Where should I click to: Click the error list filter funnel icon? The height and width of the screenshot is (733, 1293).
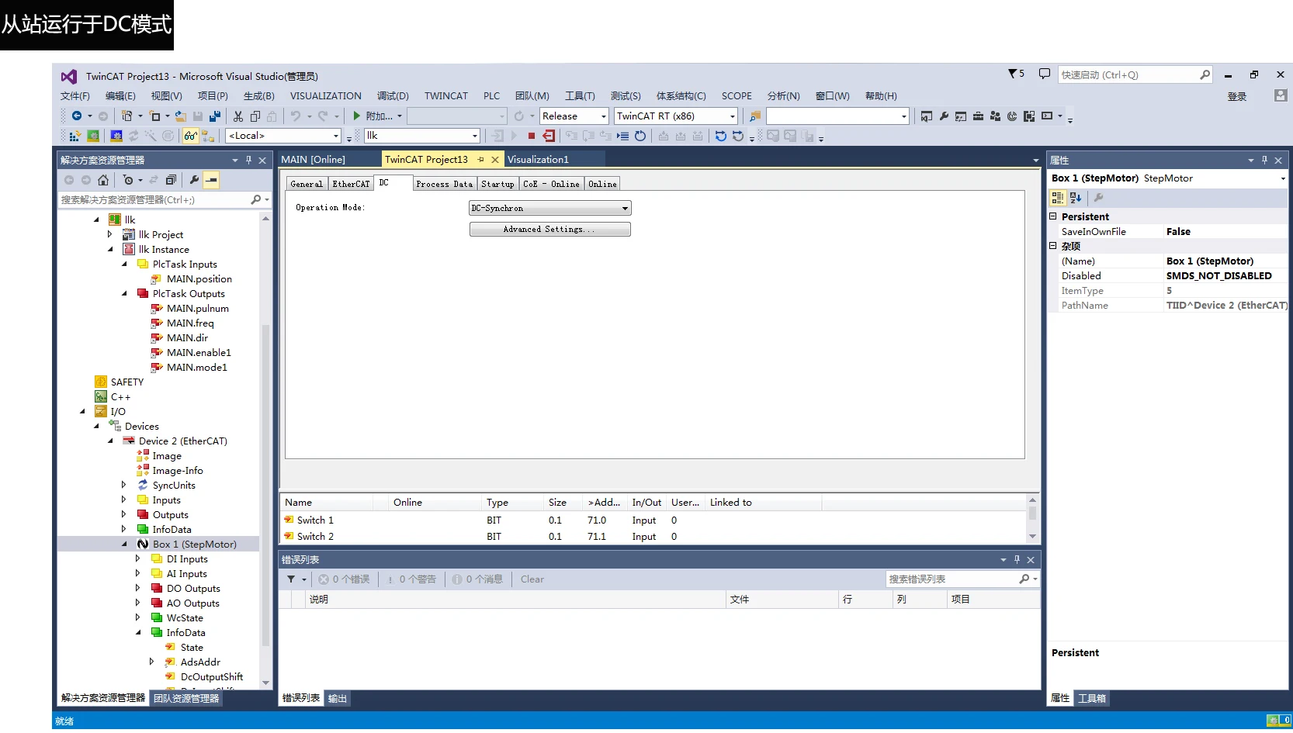pyautogui.click(x=291, y=579)
